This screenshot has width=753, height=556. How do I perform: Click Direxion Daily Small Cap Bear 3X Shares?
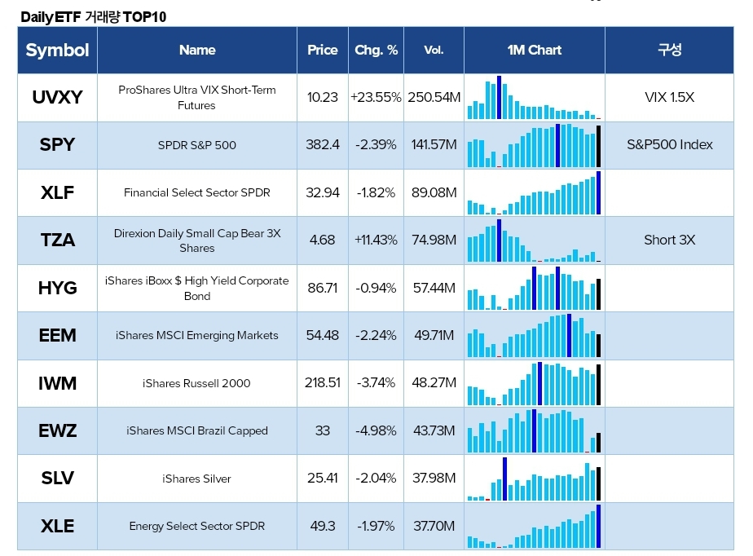(x=197, y=240)
